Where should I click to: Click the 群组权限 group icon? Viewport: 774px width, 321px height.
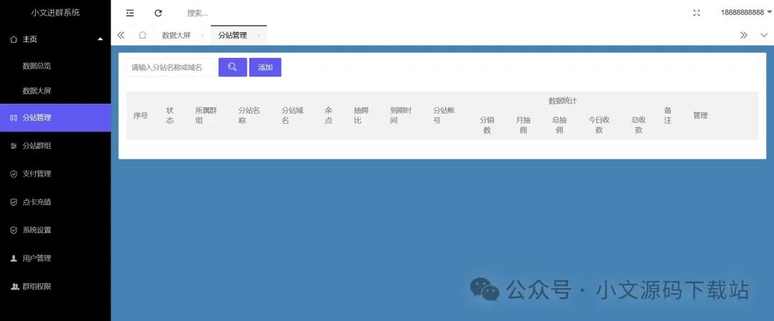pos(14,286)
